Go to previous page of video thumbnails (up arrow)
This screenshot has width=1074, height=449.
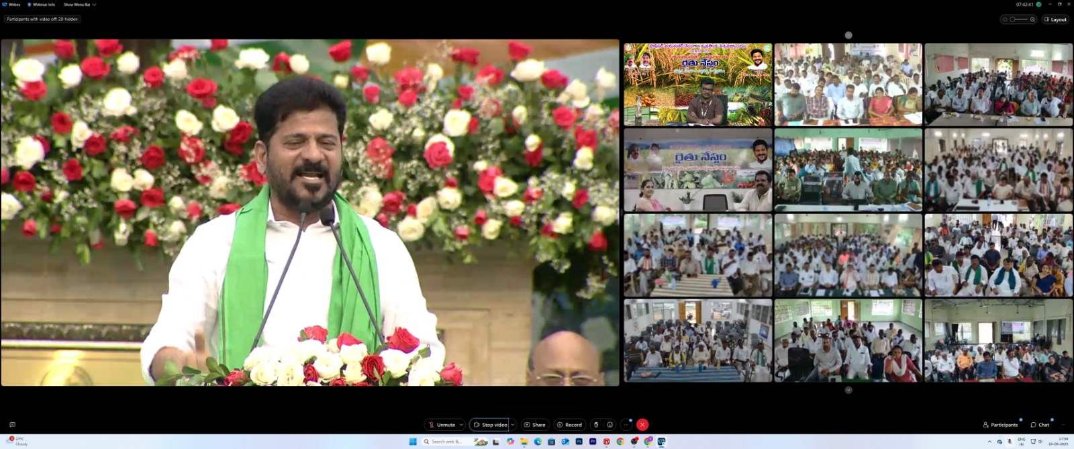click(848, 35)
